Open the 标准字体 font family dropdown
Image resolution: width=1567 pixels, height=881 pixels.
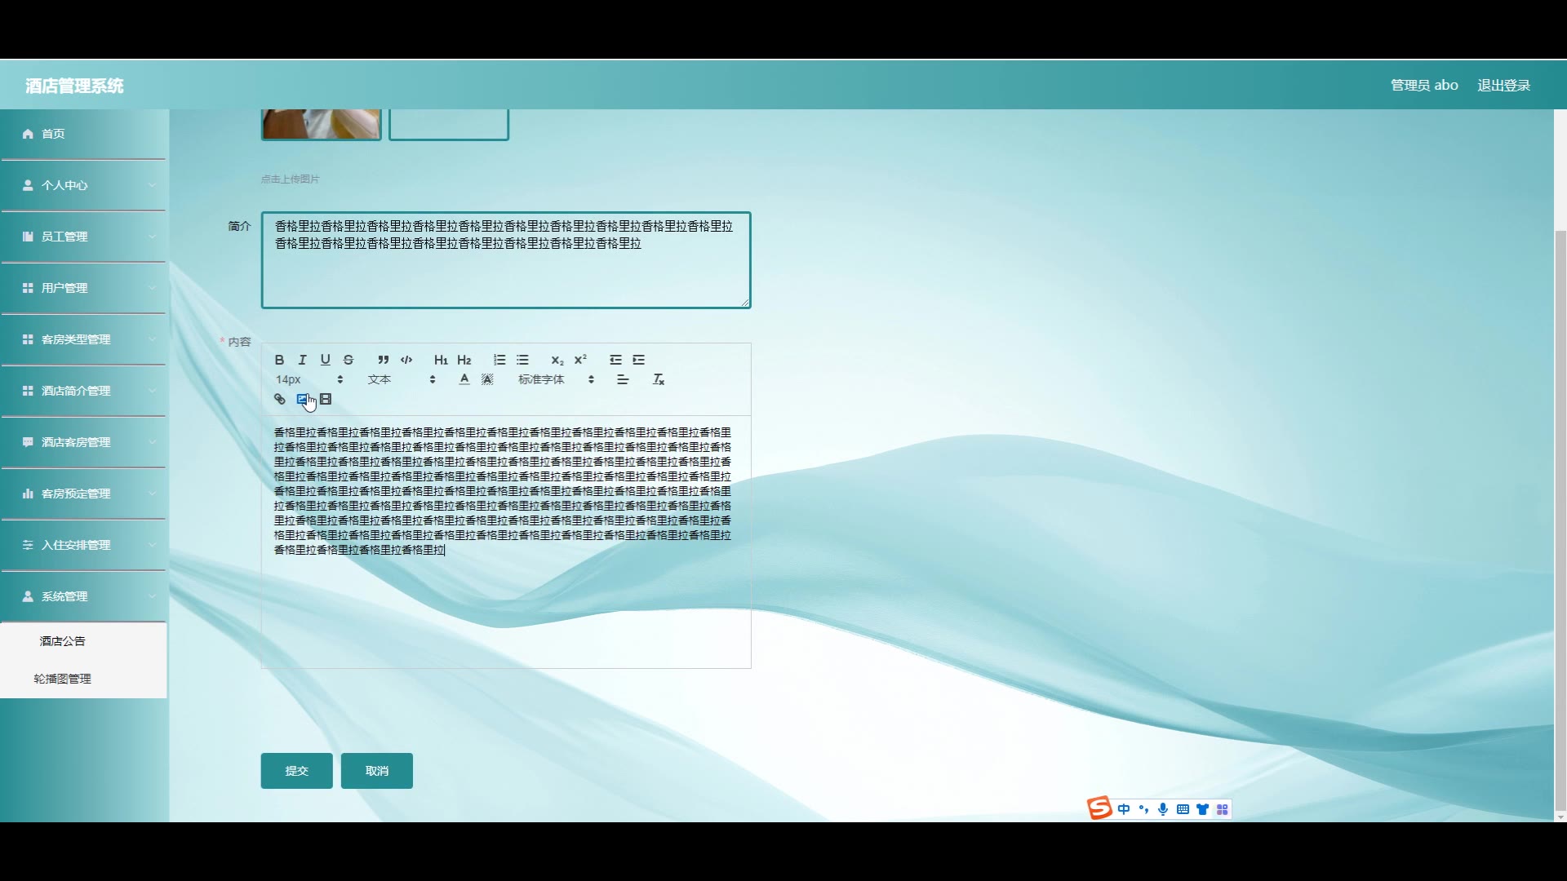pyautogui.click(x=556, y=379)
